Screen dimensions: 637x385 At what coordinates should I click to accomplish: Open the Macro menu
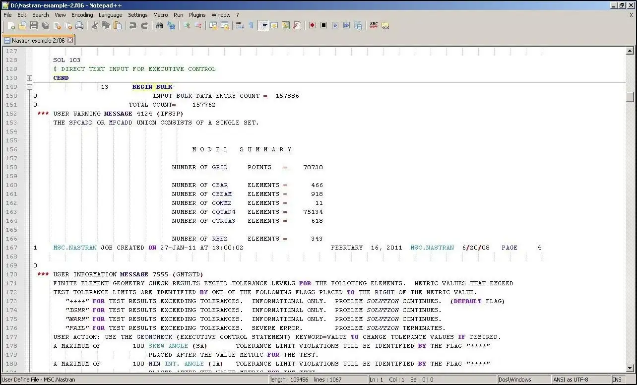[x=161, y=15]
